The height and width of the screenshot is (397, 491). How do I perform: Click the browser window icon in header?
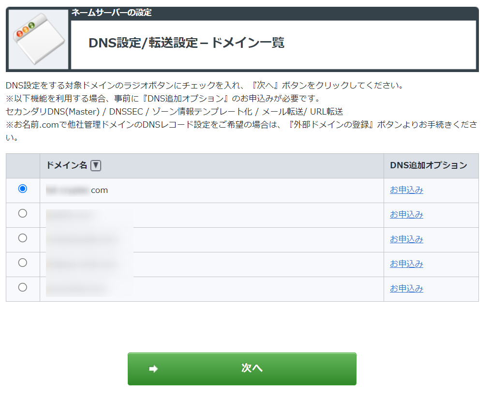tap(39, 39)
